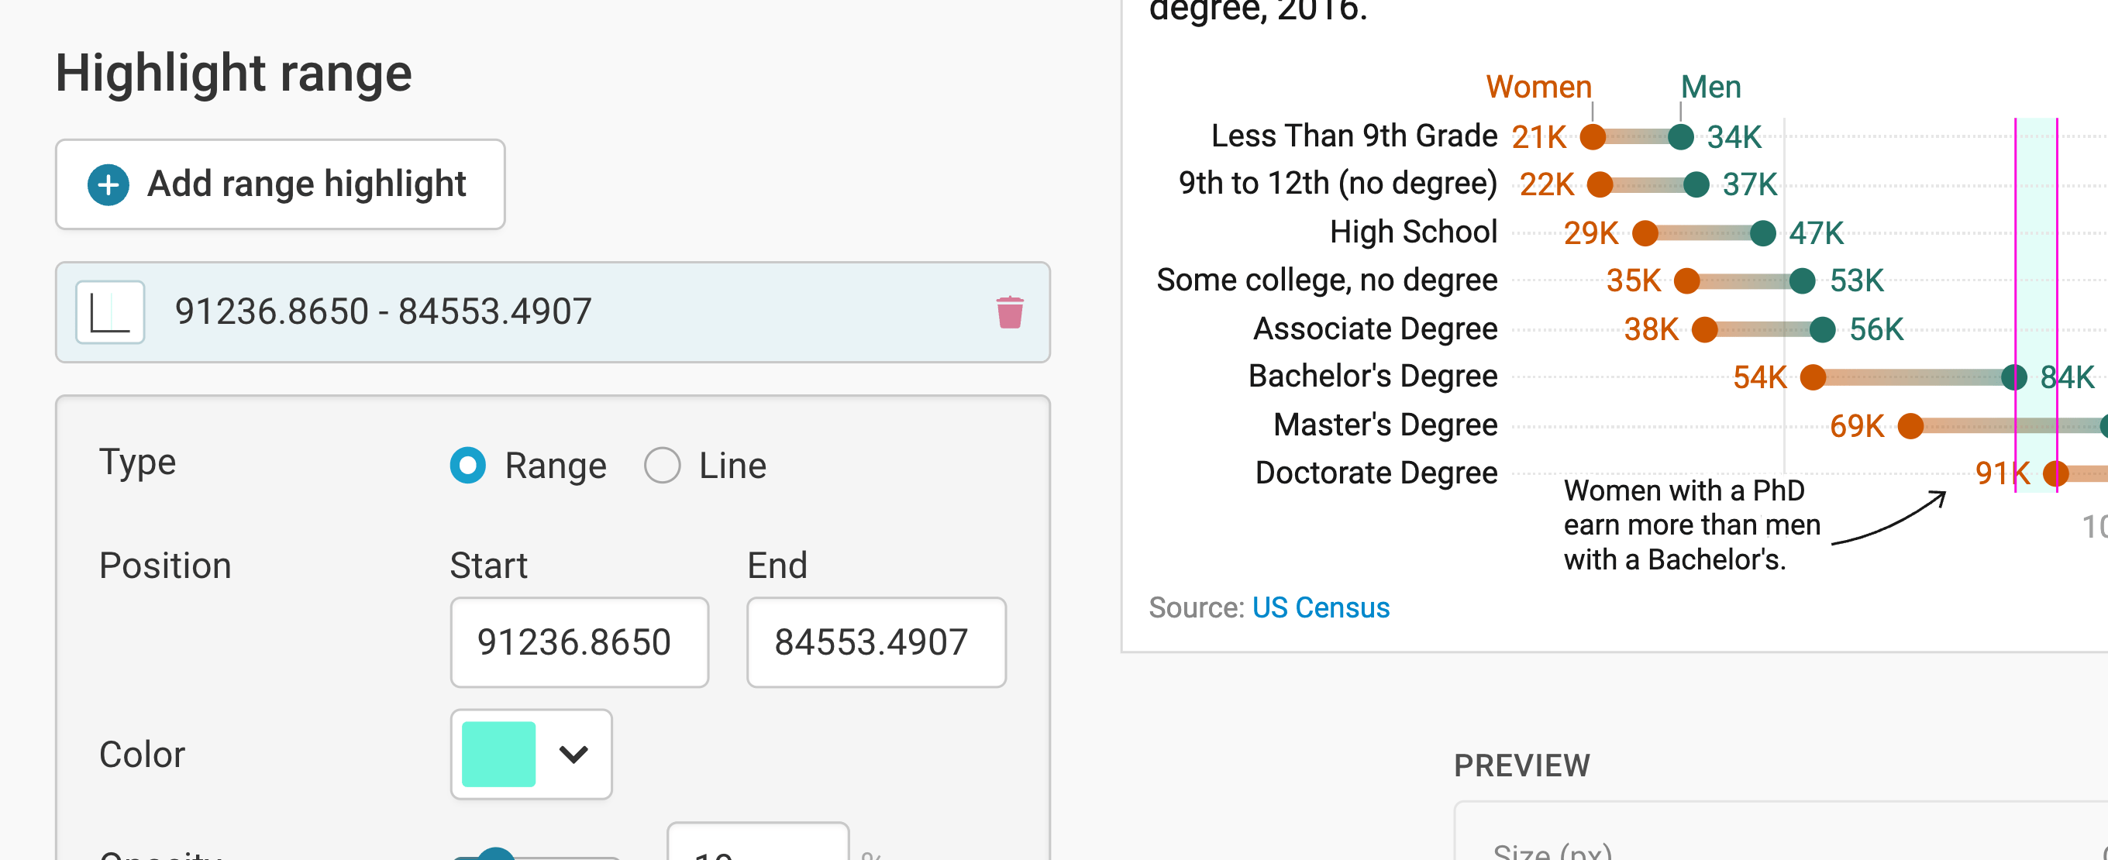Click the plus icon in Add range highlight
The image size is (2108, 860).
108,184
